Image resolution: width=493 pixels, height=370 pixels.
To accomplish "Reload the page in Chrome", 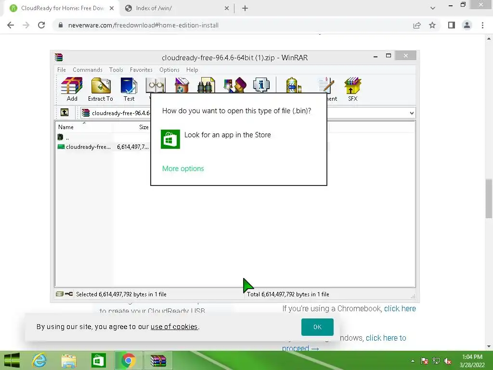I will 41,25.
